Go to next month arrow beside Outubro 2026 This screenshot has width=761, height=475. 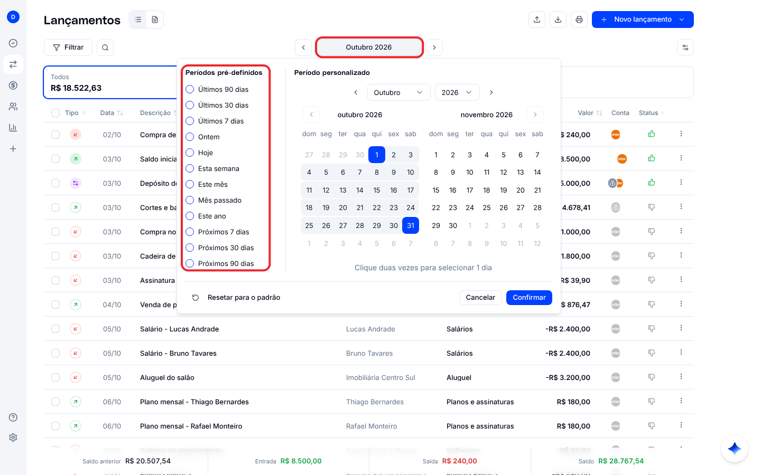point(434,47)
